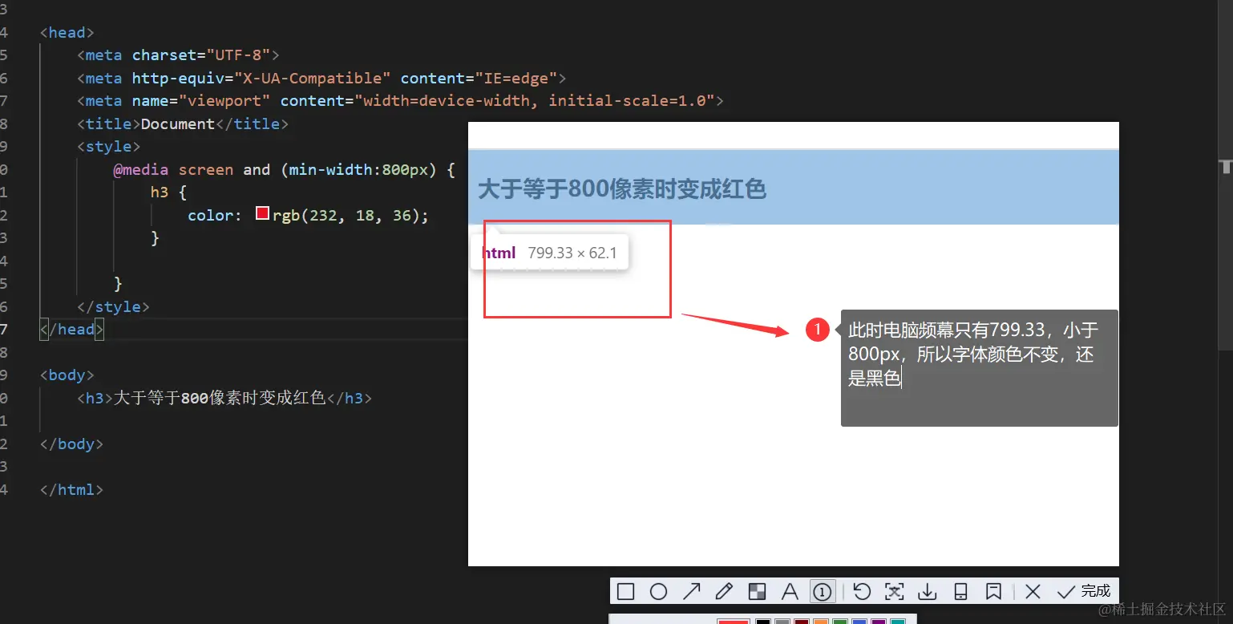Select the numbered step marker tool
The image size is (1233, 624).
(822, 592)
